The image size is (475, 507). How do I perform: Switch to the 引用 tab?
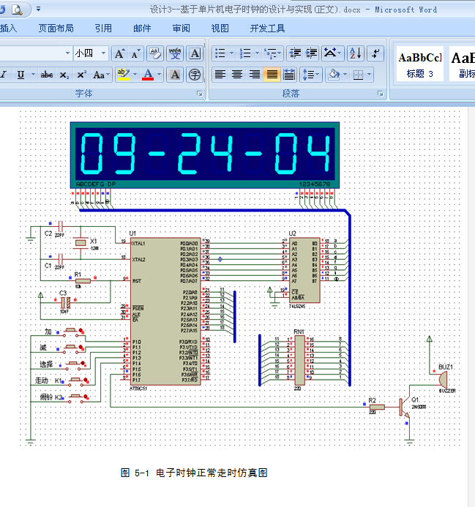103,29
